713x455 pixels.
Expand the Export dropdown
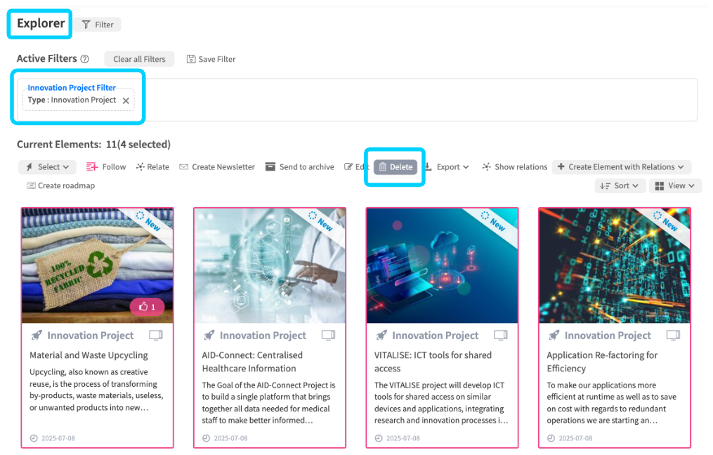[447, 167]
